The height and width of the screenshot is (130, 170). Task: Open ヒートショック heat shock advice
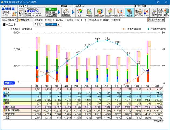[x=146, y=12]
